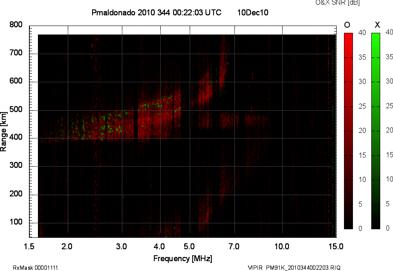Click the 10.0 frequency tick label
Image resolution: width=393 pixels, height=271 pixels.
point(282,246)
